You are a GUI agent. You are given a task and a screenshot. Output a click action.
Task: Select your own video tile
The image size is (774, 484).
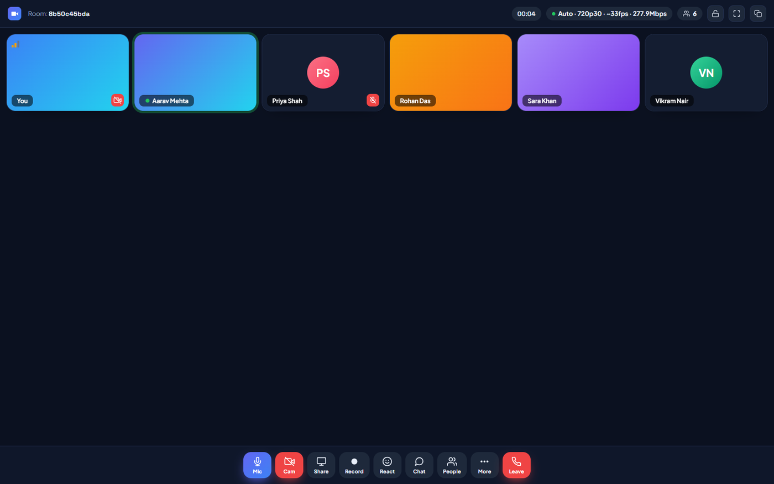[67, 72]
